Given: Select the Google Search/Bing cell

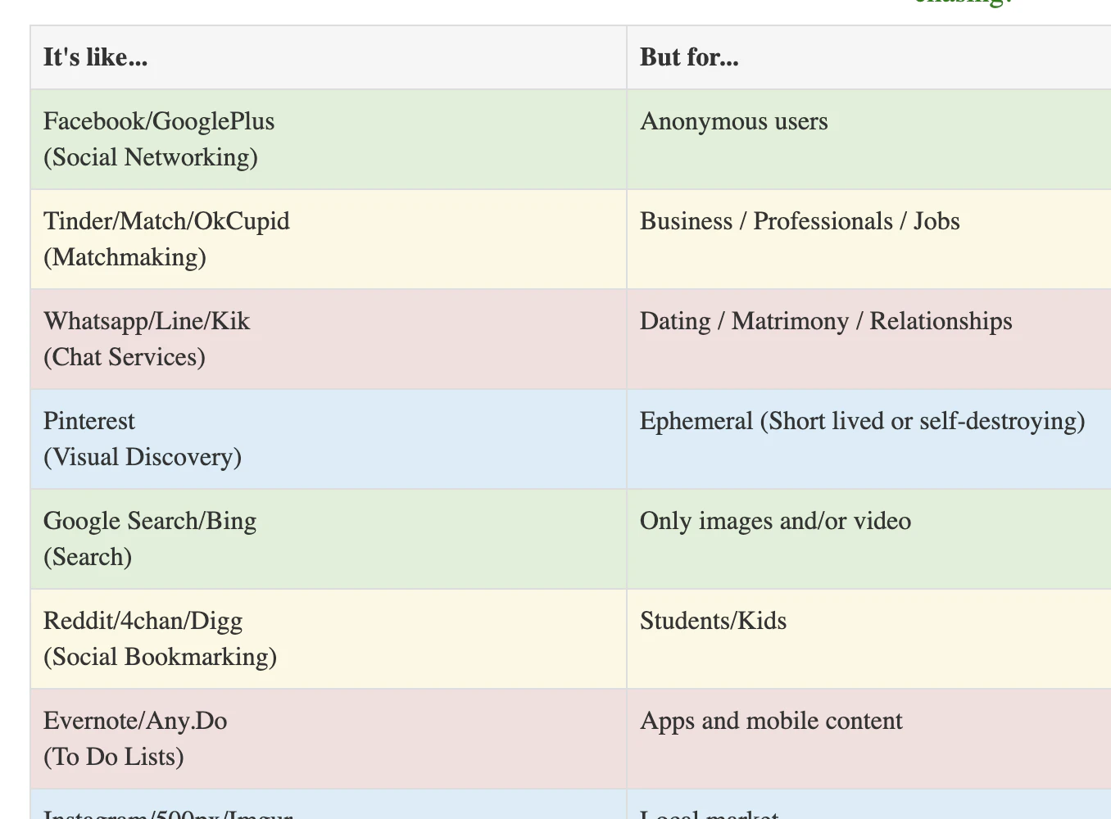Looking at the screenshot, I should click(x=329, y=539).
